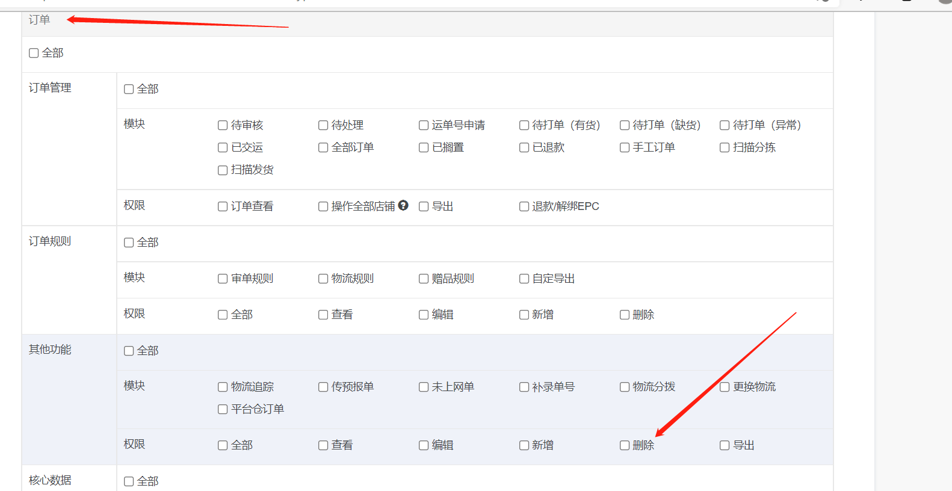This screenshot has height=491, width=952.
Task: Enable the 更换物流 checkbox
Action: [725, 387]
